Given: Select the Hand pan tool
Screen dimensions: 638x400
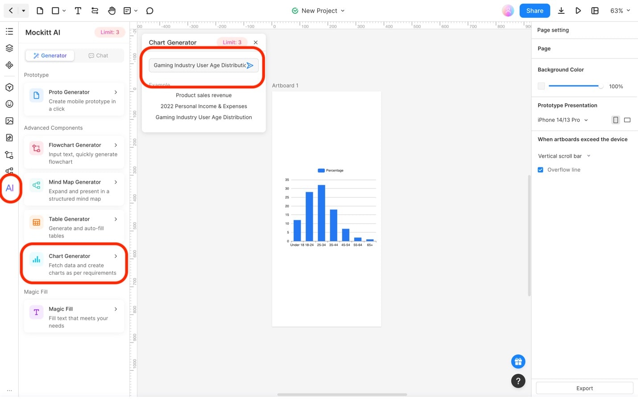Looking at the screenshot, I should point(112,11).
